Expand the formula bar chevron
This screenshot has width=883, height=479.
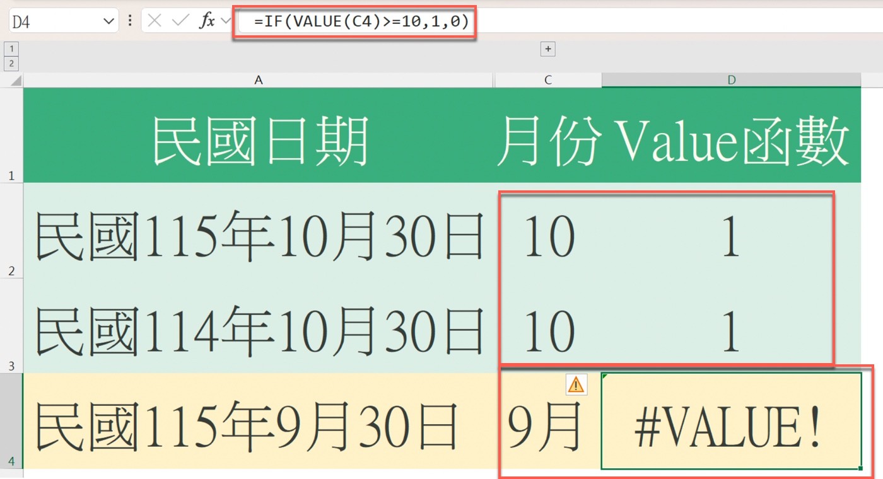pos(226,21)
